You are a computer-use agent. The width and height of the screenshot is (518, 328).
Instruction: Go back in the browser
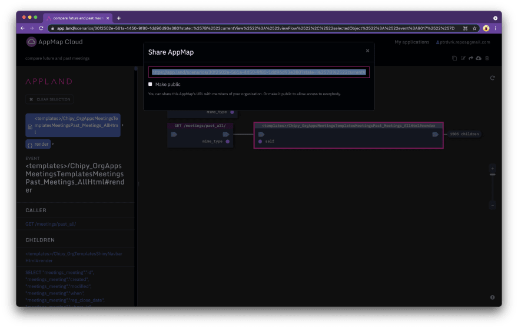click(22, 28)
